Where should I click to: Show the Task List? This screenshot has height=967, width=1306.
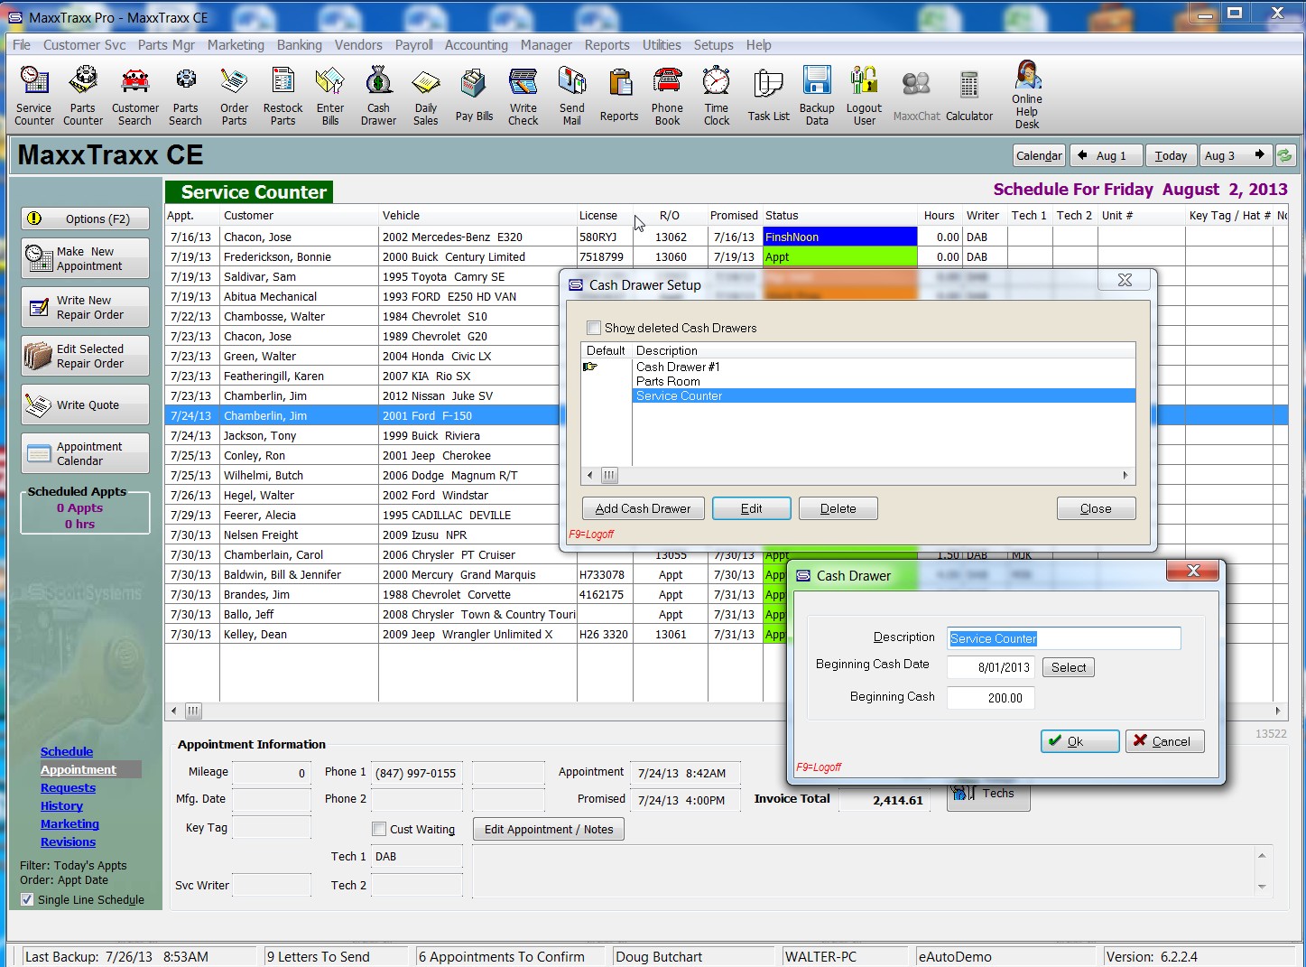tap(769, 95)
